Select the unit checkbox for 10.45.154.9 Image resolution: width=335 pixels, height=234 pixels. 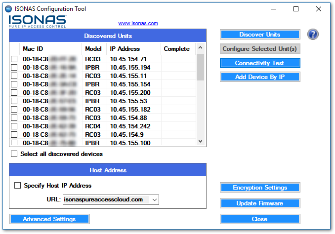pyautogui.click(x=14, y=134)
